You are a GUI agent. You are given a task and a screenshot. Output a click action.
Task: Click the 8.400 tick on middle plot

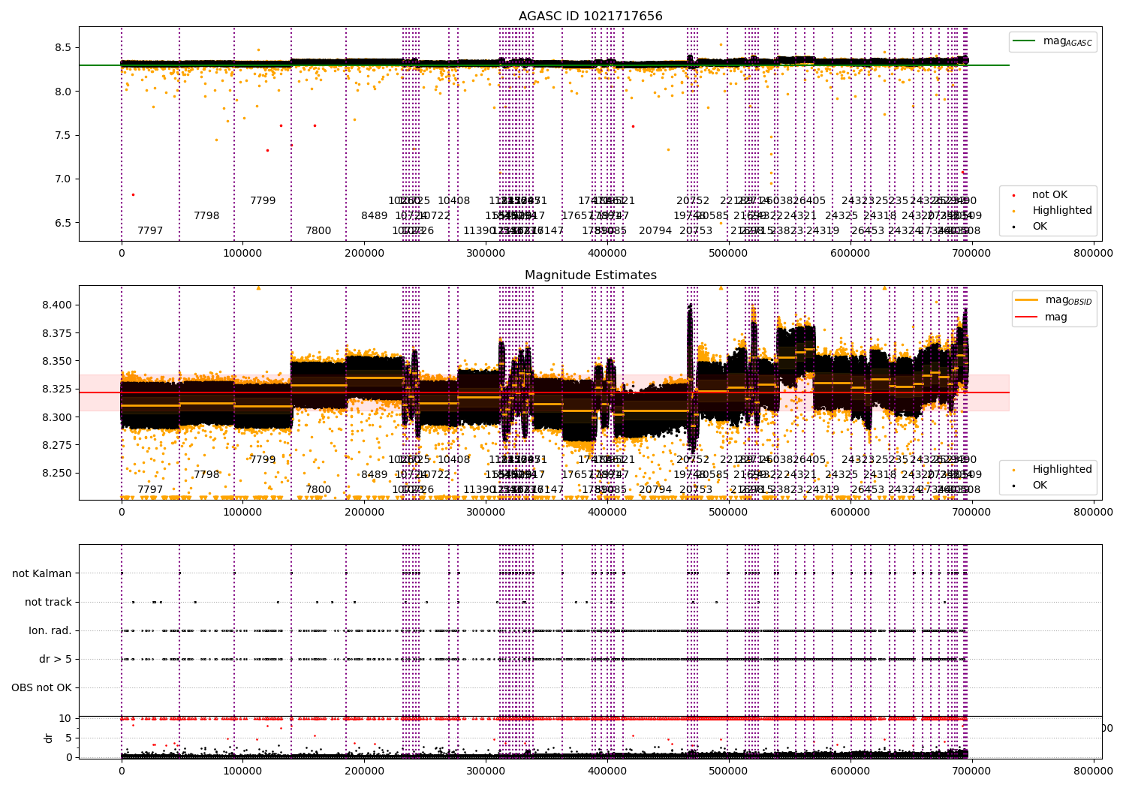[58, 305]
